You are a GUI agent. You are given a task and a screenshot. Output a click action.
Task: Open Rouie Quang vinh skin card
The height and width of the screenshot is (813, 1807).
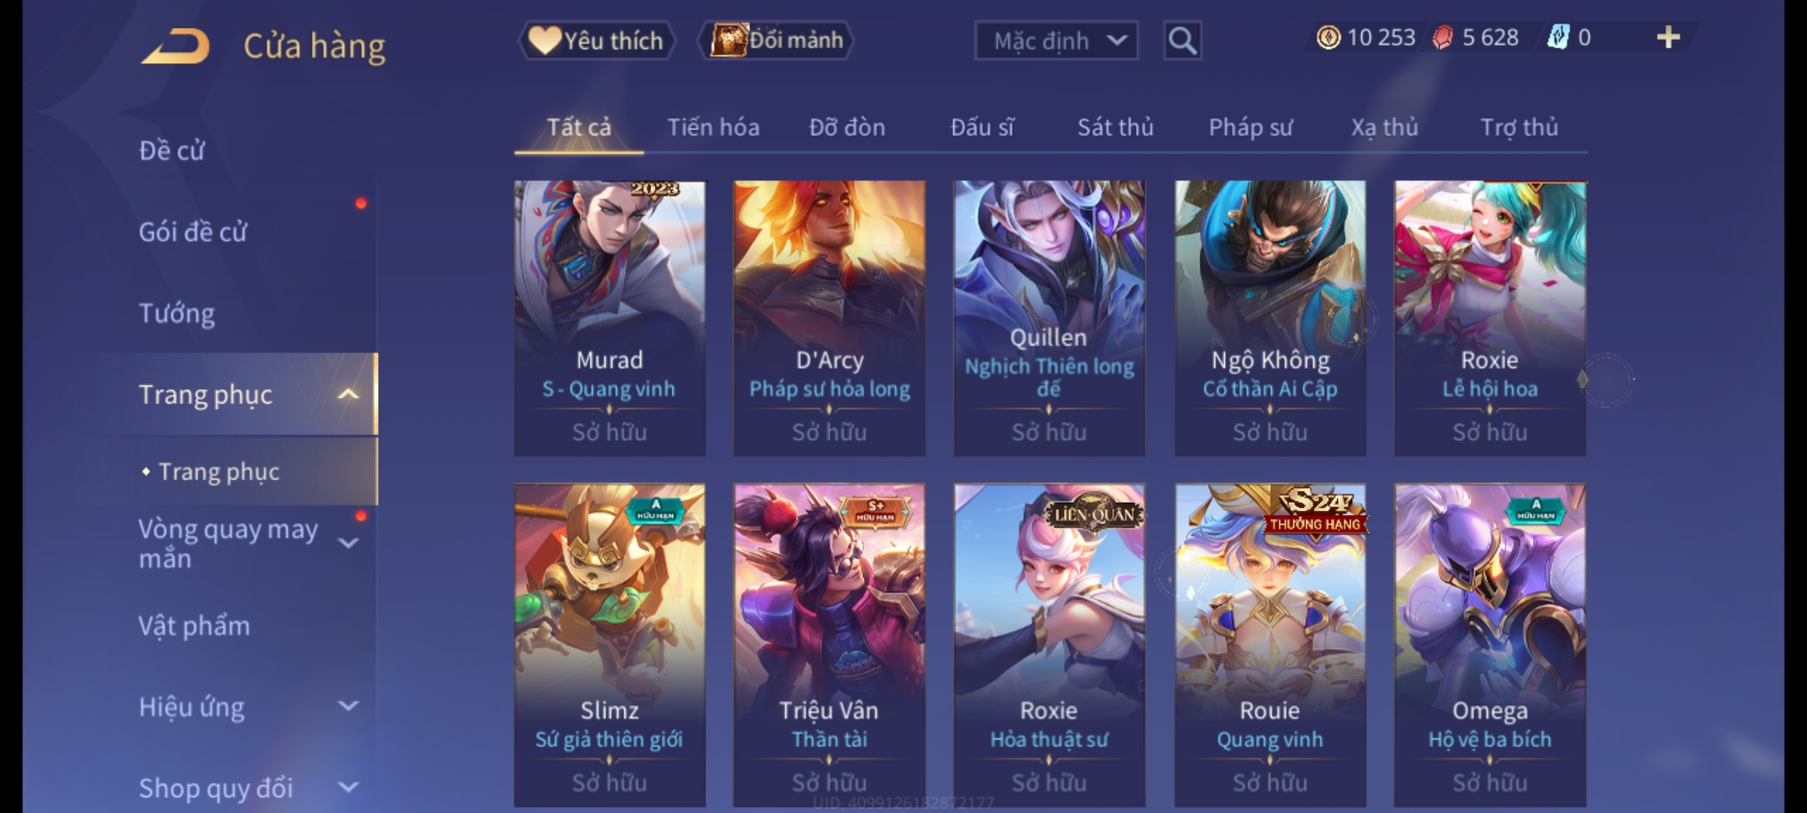(1270, 645)
